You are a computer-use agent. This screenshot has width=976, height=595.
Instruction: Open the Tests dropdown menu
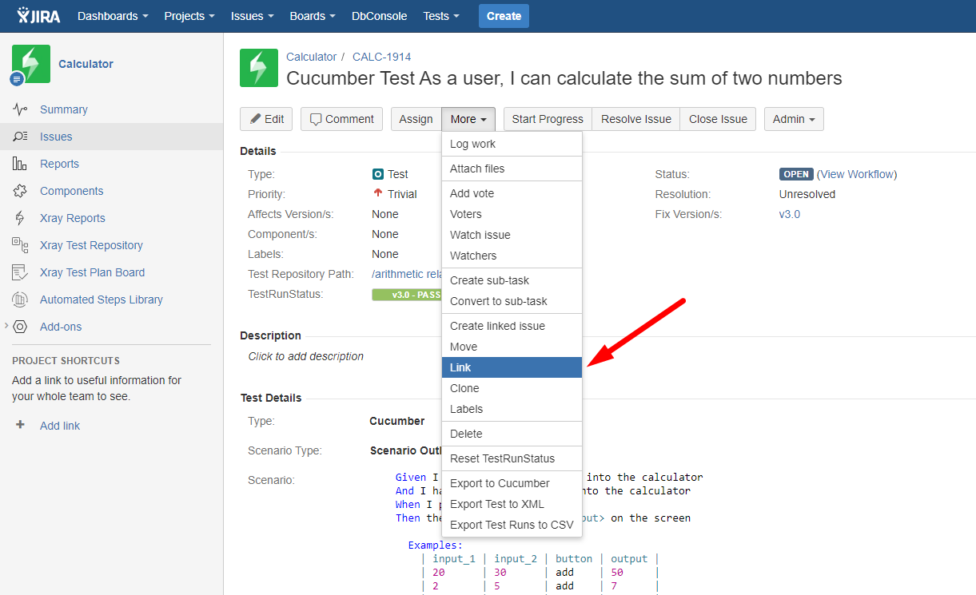coord(441,16)
